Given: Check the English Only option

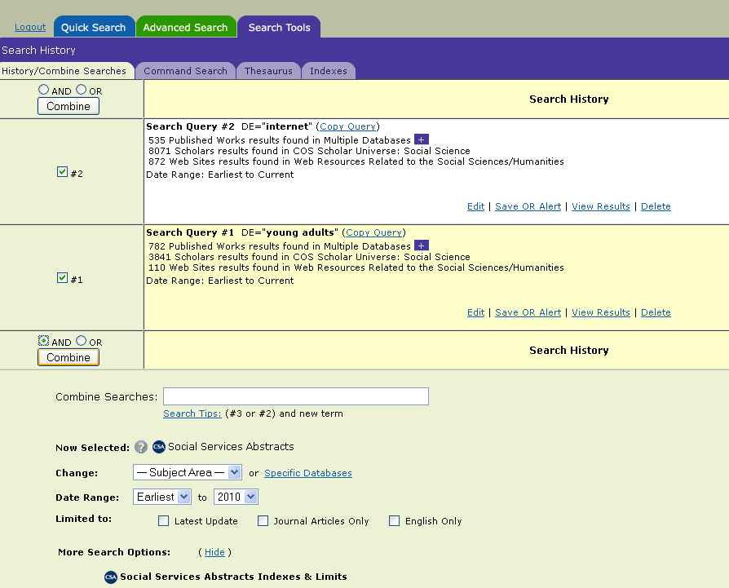Looking at the screenshot, I should (394, 520).
